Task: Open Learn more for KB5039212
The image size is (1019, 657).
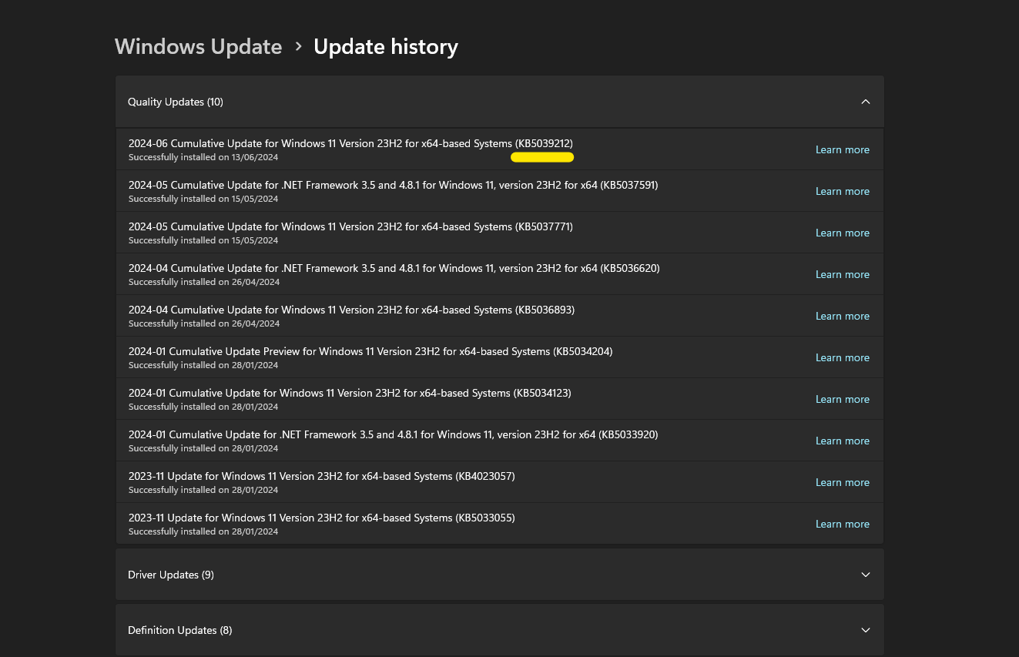Action: (842, 149)
